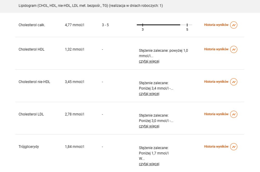Screen dimensions: 260x172
Task: Click the 3 - 5 reference range text
Action: click(105, 25)
